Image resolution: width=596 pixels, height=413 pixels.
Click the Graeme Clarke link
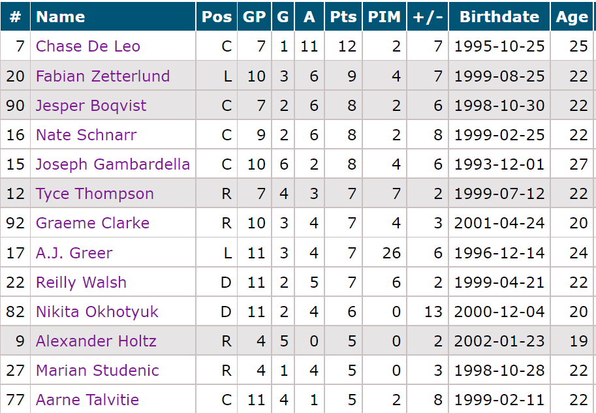click(x=93, y=223)
